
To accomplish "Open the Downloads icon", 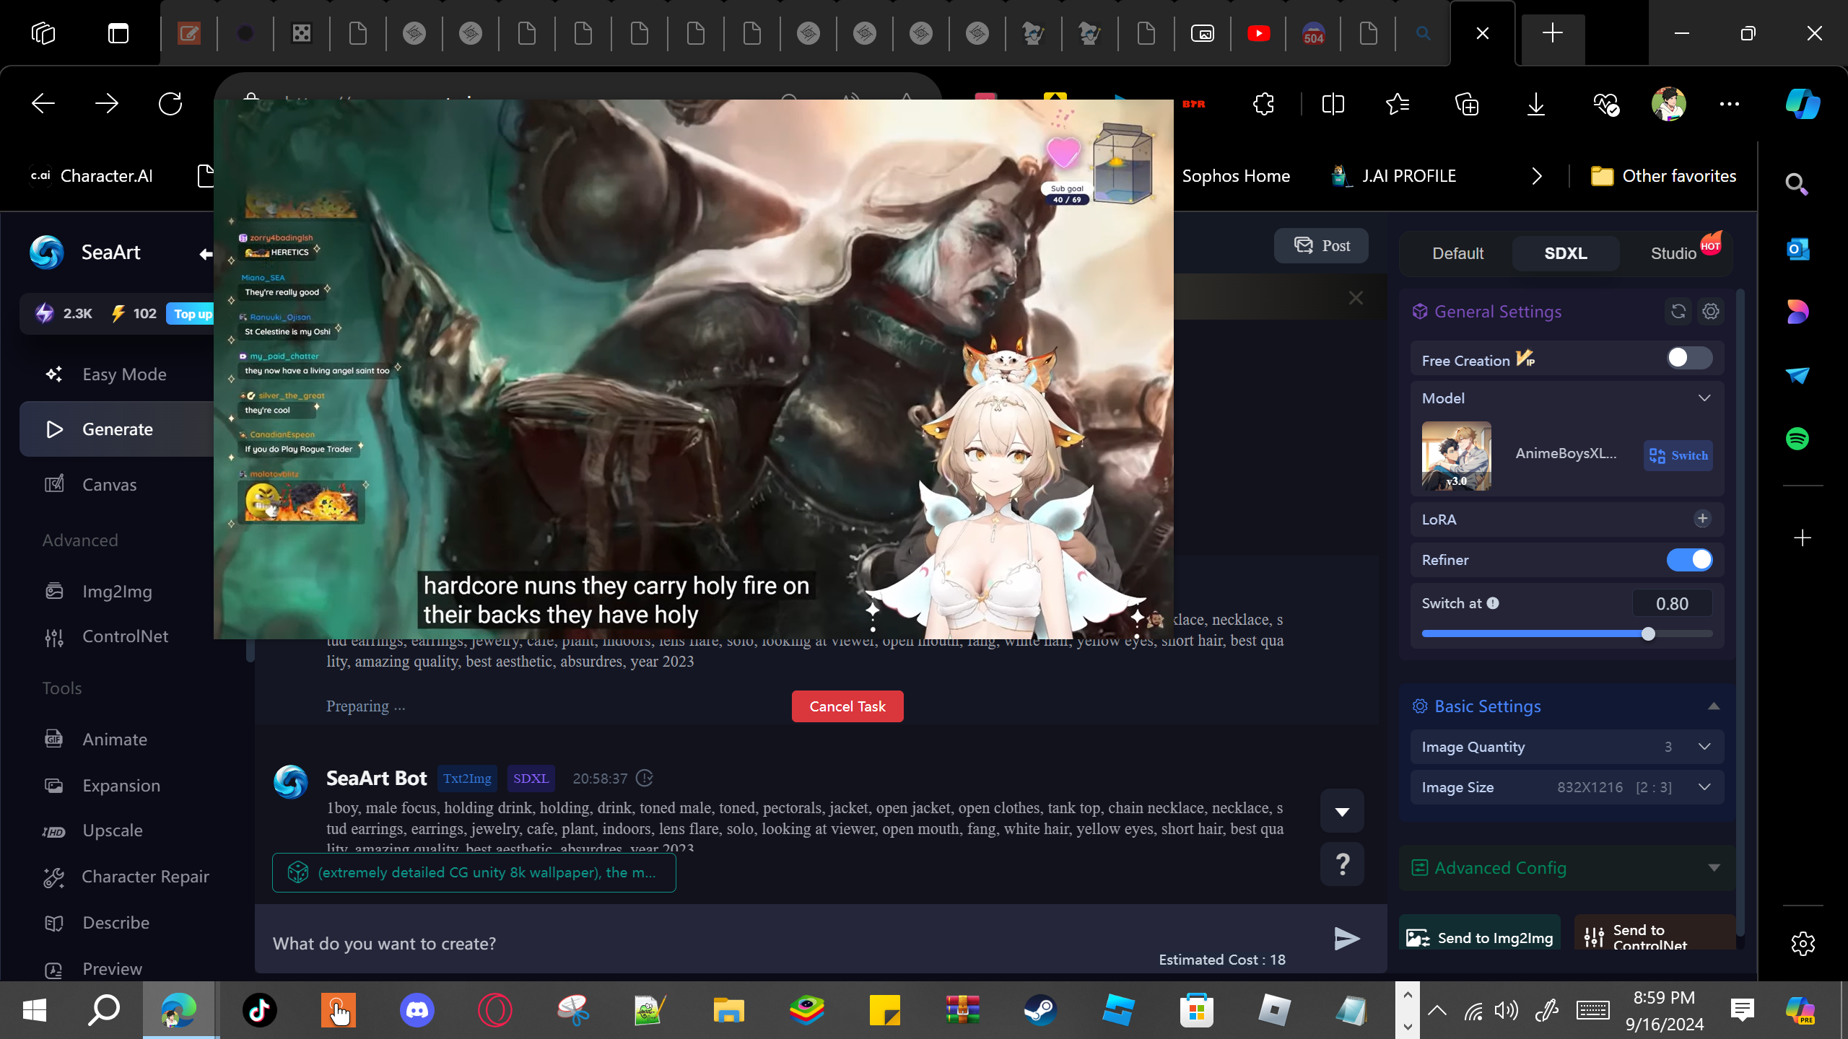I will [x=1536, y=104].
